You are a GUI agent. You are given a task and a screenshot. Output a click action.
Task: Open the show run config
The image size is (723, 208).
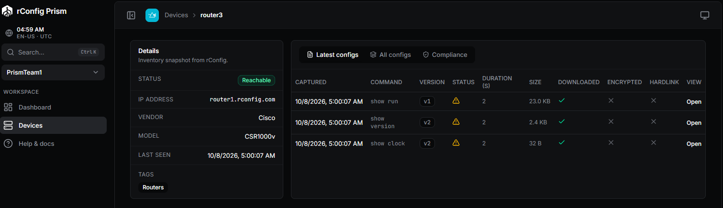694,102
